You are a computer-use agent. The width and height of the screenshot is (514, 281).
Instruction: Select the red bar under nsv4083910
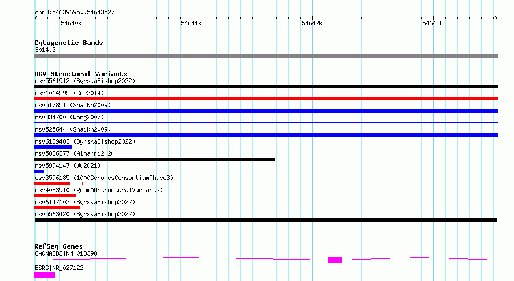(55, 196)
